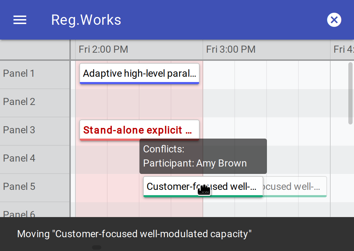Select the Panel 2 row label
This screenshot has height=251, width=354.
[19, 102]
